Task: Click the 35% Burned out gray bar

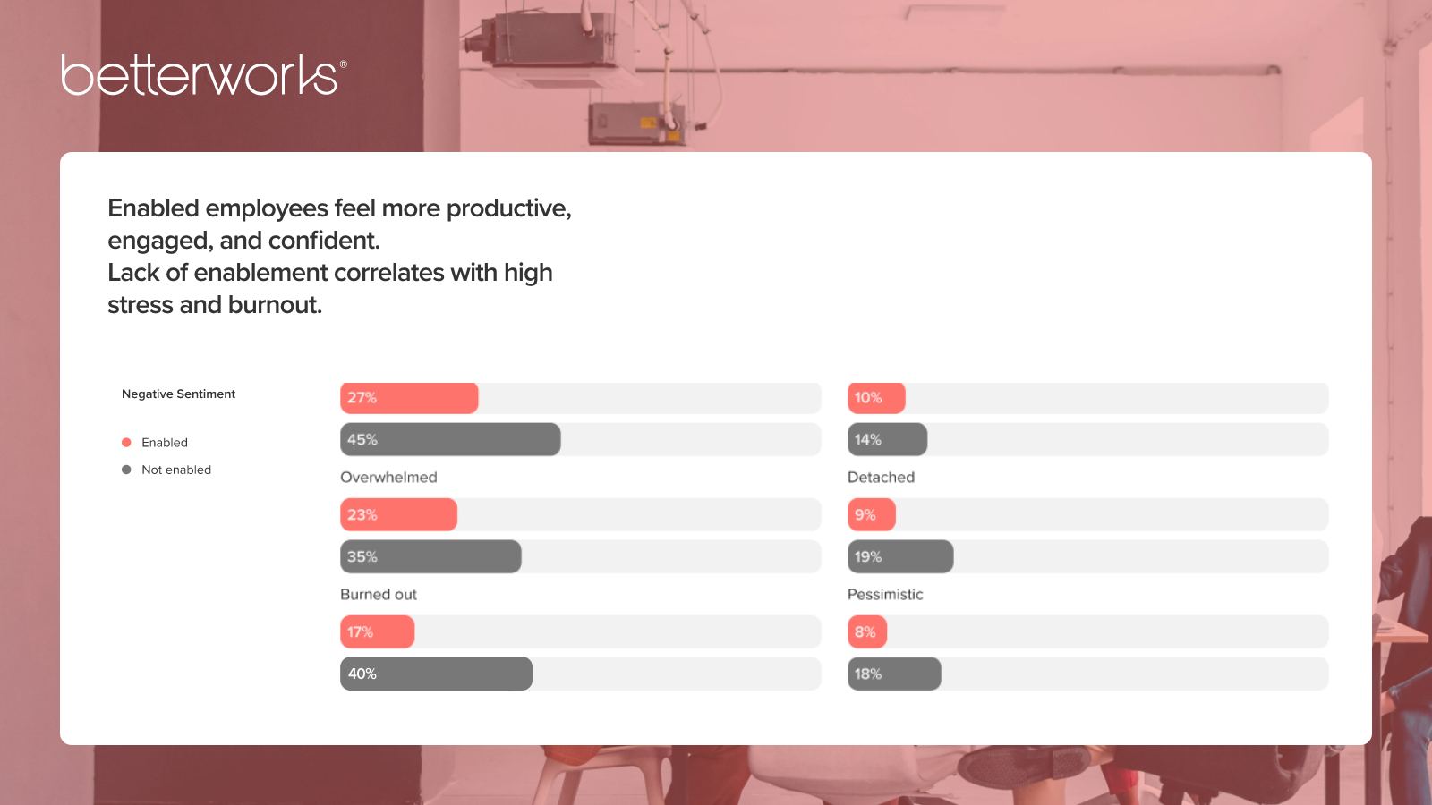Action: click(430, 556)
